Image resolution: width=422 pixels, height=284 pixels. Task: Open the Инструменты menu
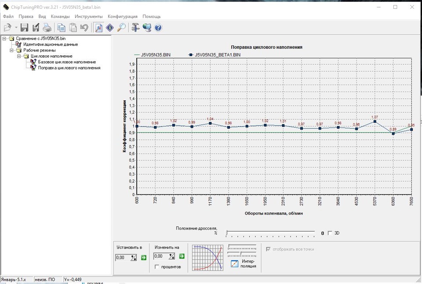pyautogui.click(x=88, y=16)
